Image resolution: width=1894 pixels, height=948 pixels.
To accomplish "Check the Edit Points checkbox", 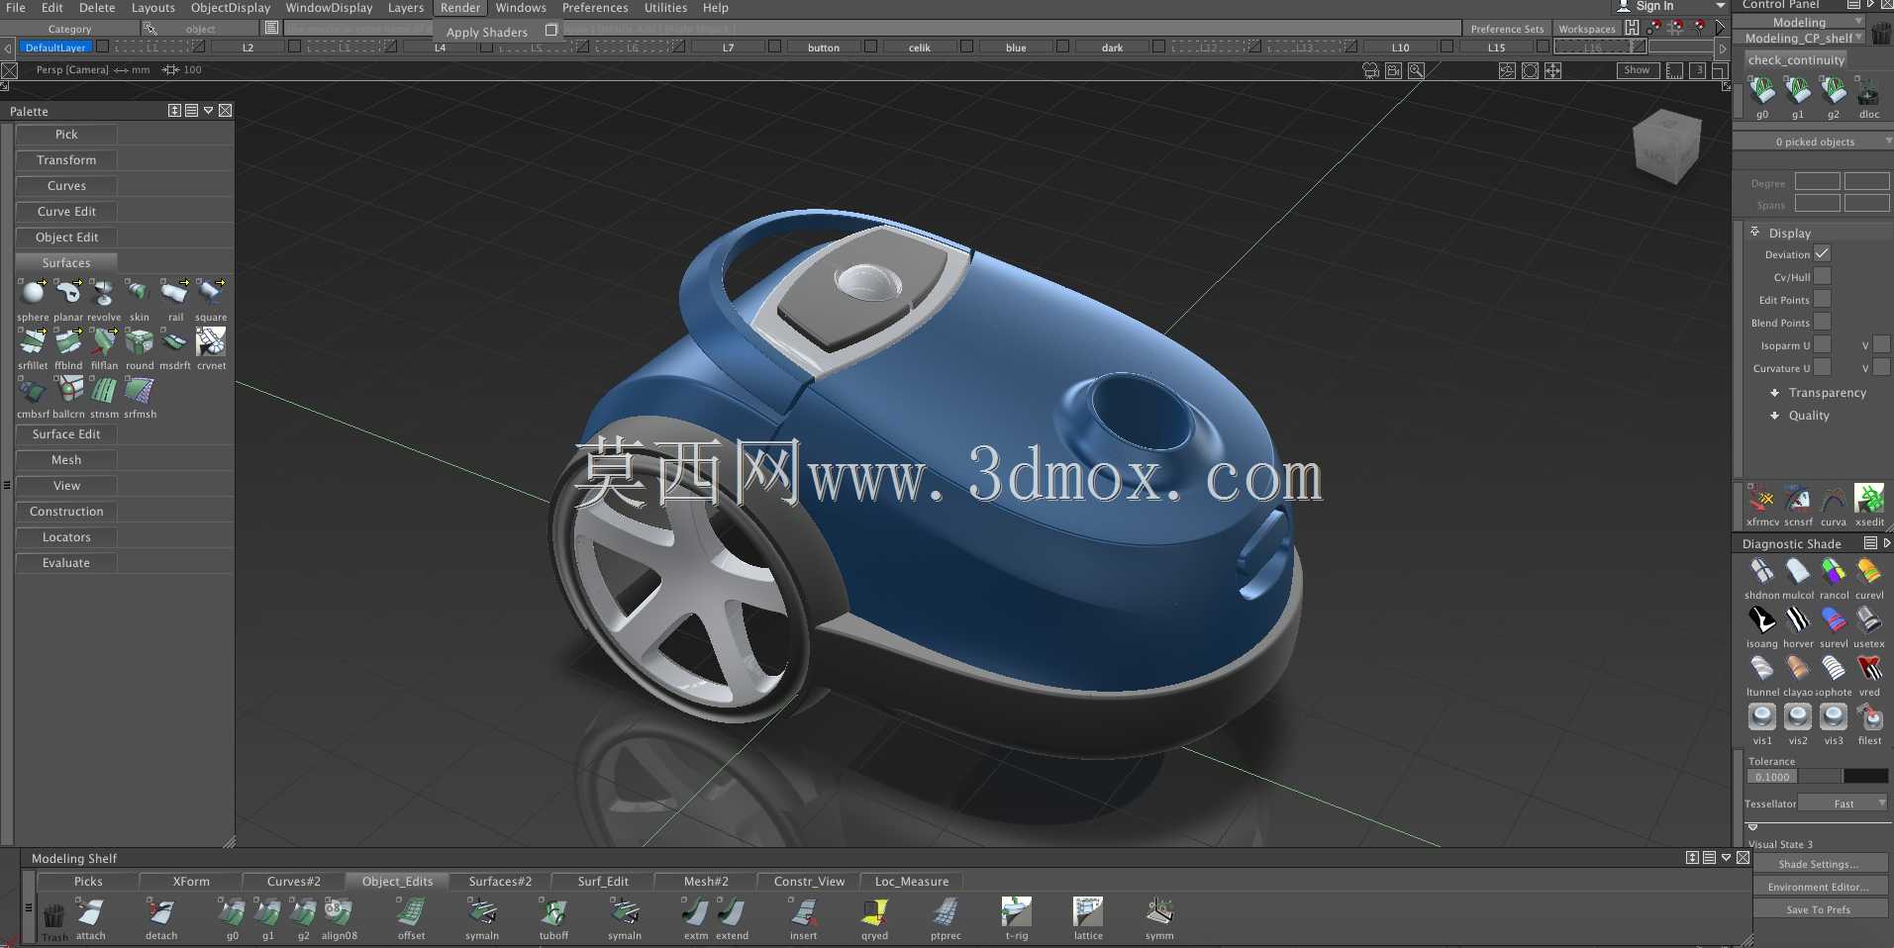I will tap(1822, 300).
